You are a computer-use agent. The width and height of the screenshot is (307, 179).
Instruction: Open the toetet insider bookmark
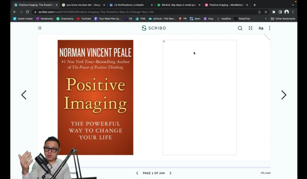coord(23,19)
